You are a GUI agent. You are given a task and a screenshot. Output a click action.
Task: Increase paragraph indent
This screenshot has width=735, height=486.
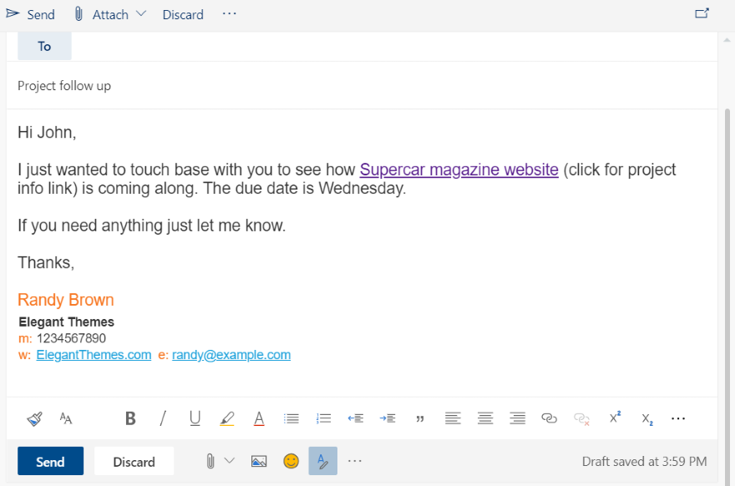click(388, 418)
